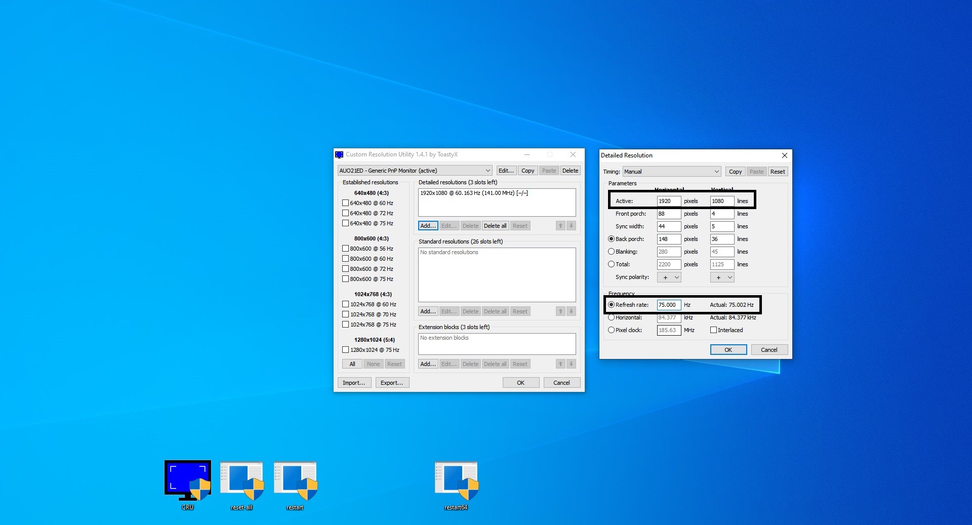Click Add under Detailed resolutions
The image size is (972, 525).
pyautogui.click(x=428, y=226)
